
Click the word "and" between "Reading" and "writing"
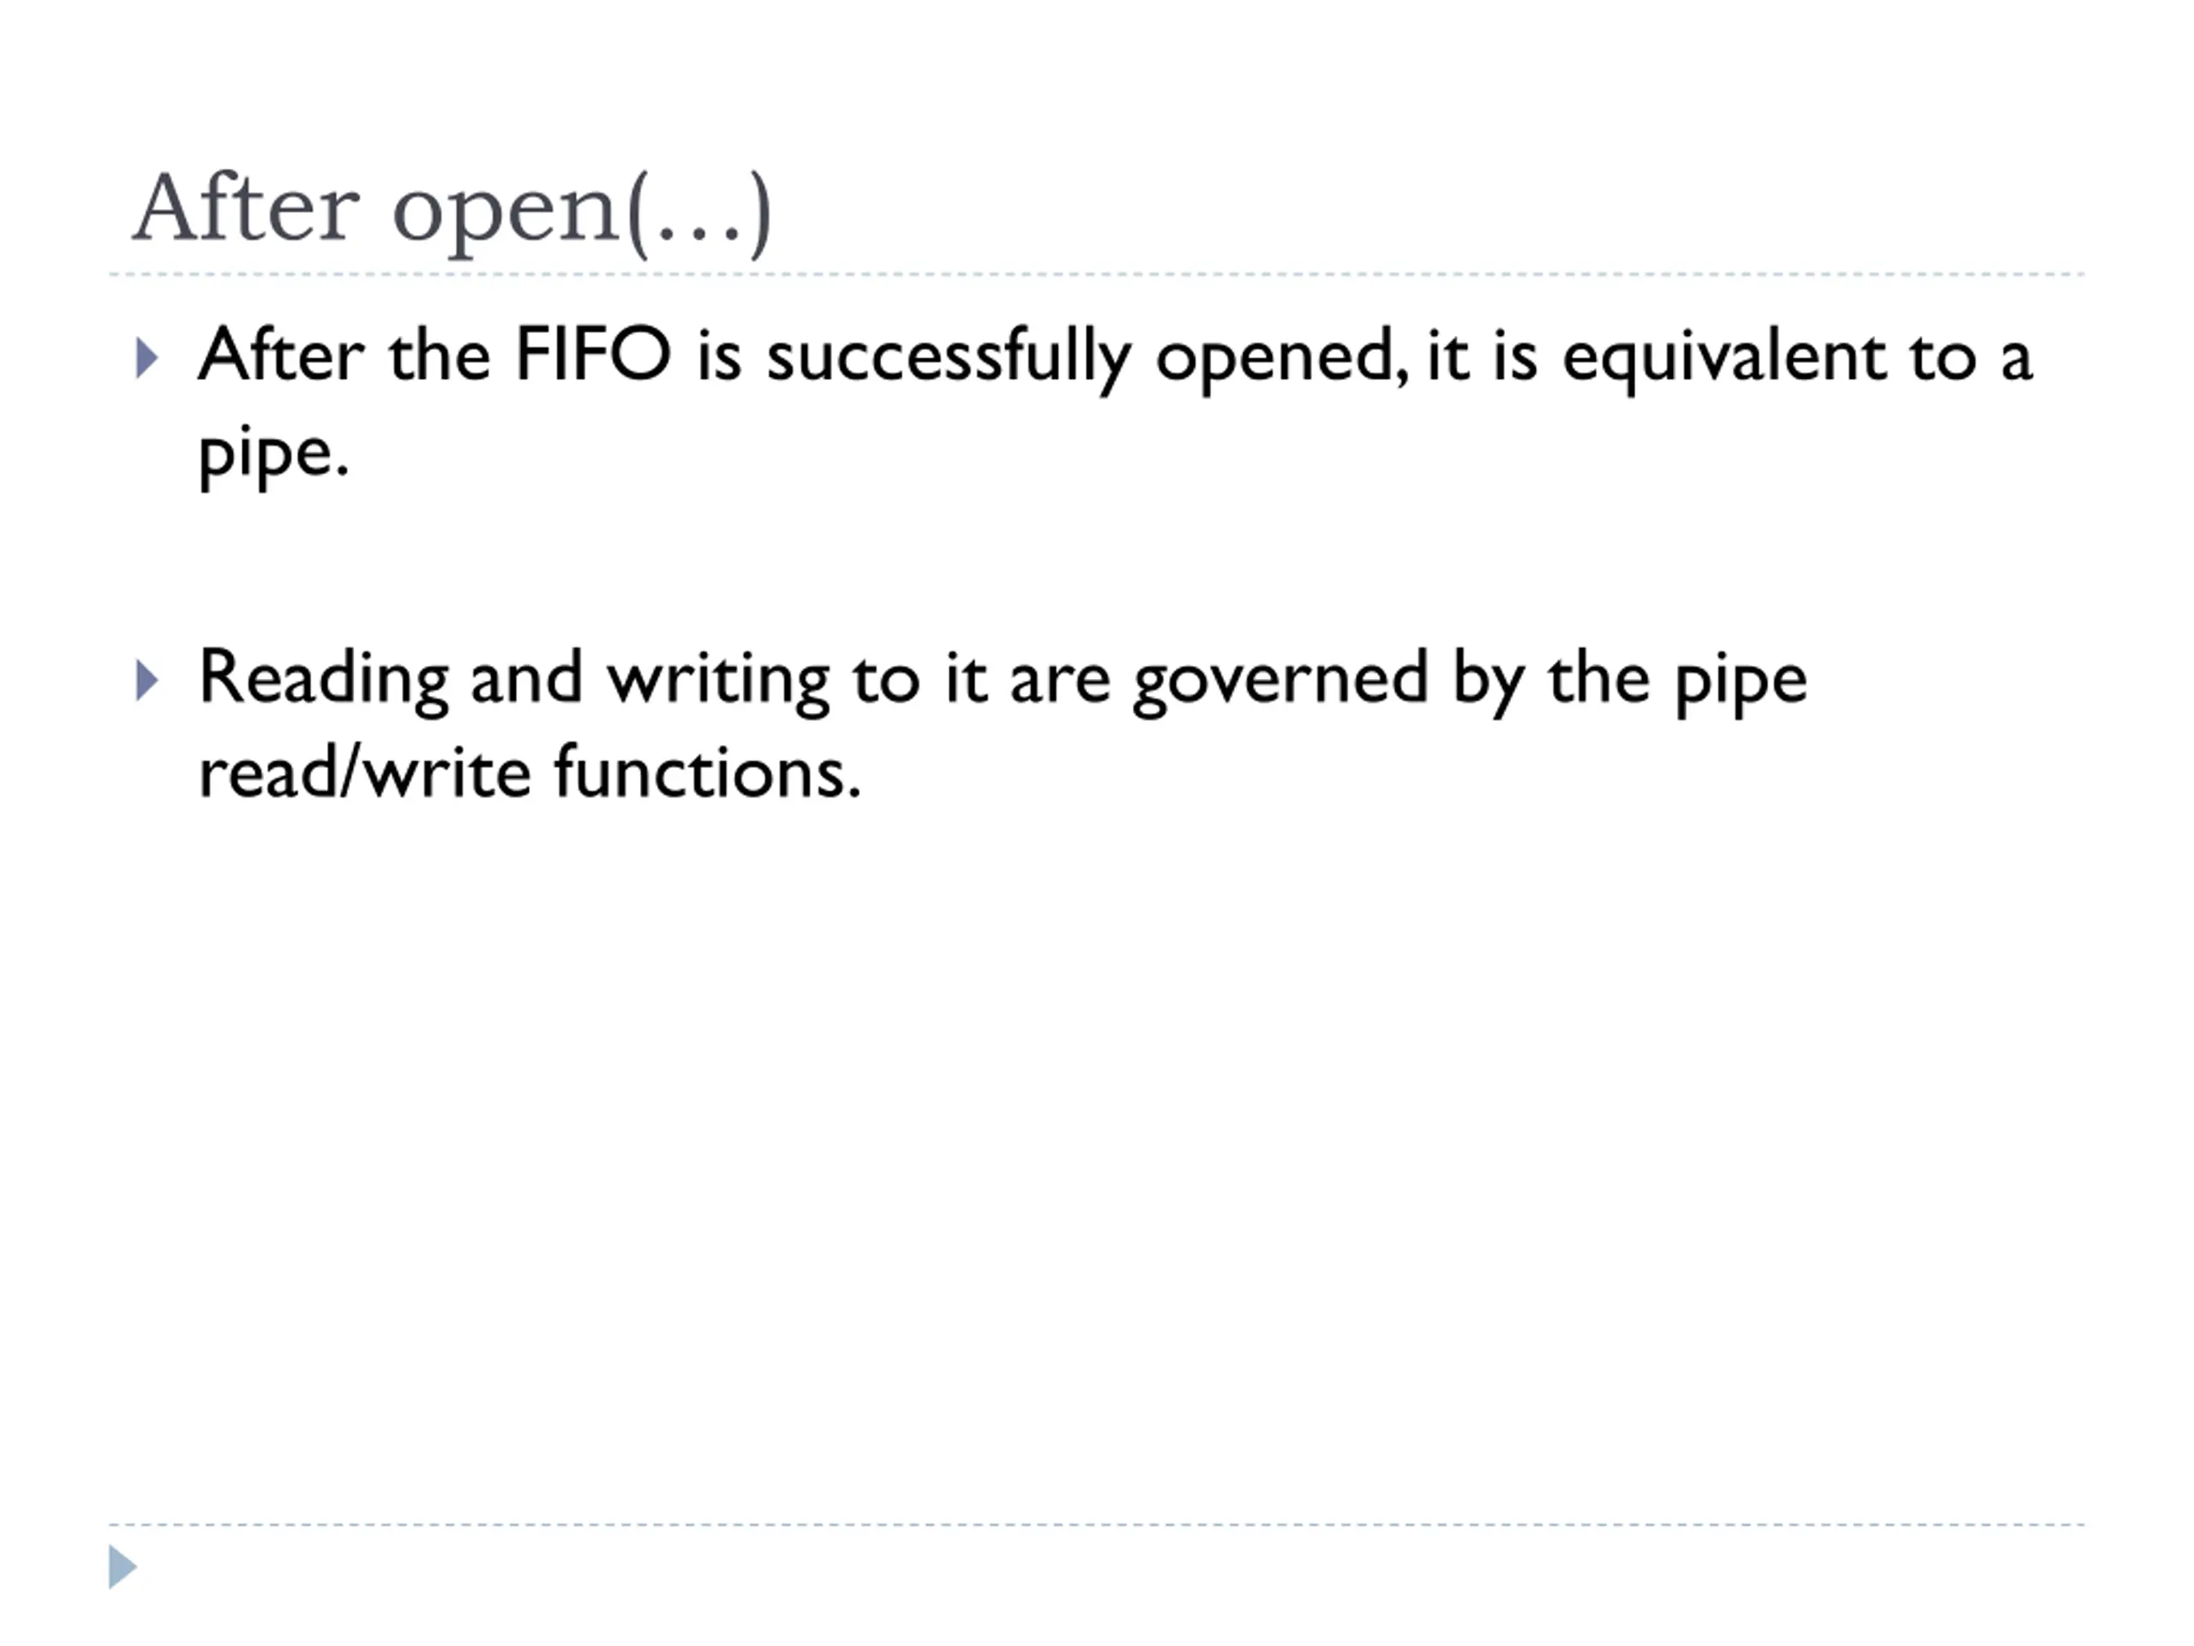[x=527, y=680]
